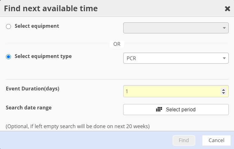Click the dialog title 'Find next available time'

click(x=51, y=8)
